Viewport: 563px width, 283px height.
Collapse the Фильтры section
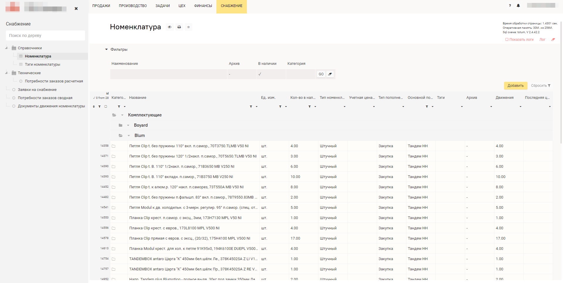106,49
